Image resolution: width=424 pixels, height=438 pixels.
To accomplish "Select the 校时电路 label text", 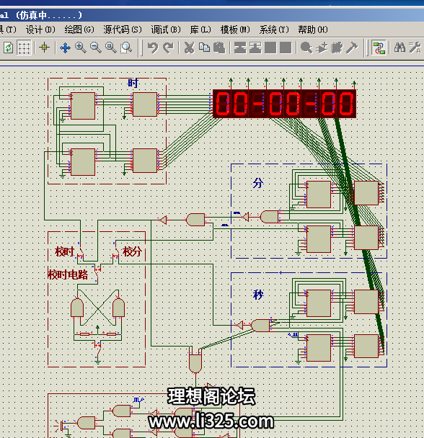I will click(x=68, y=274).
